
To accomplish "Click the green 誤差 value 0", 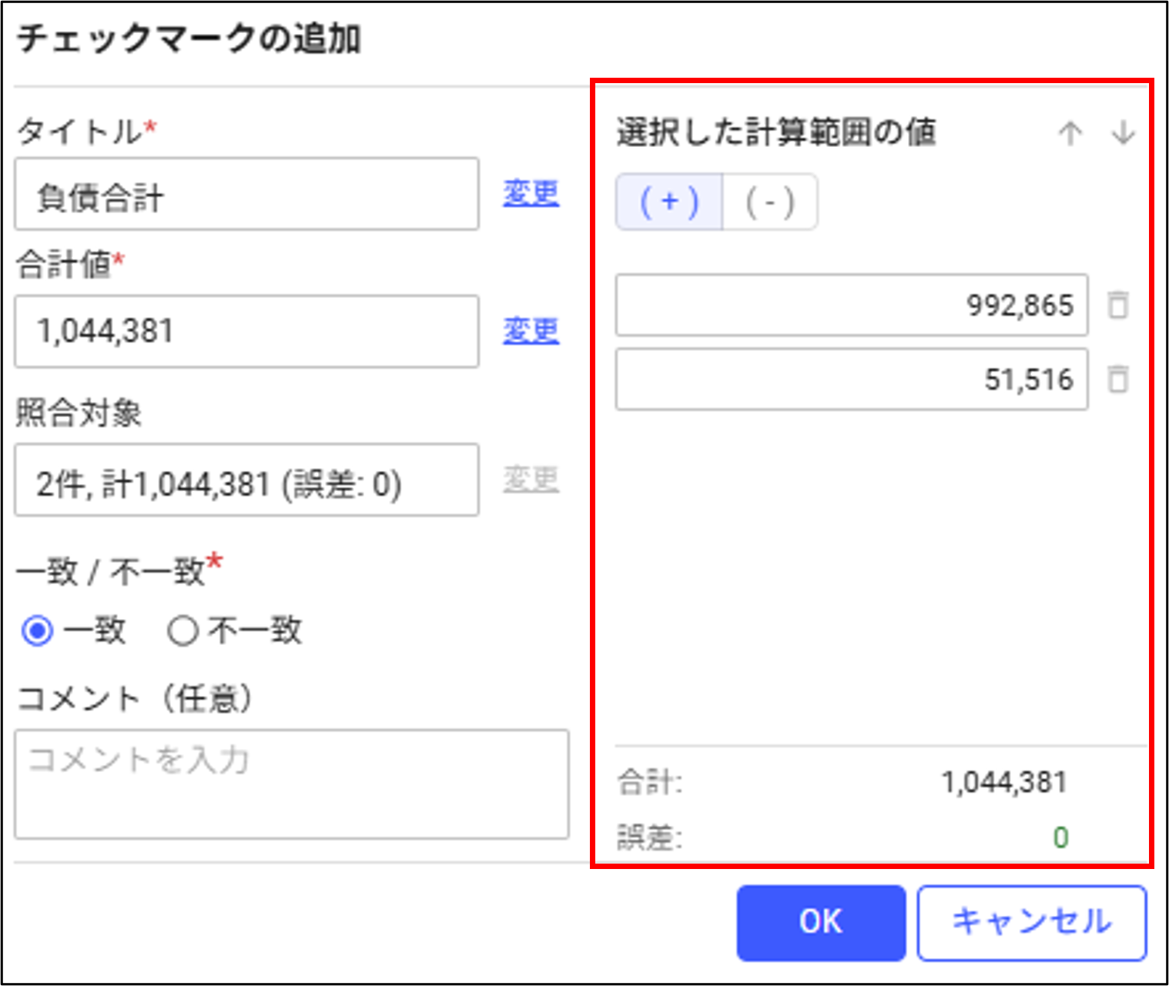I will click(1060, 837).
